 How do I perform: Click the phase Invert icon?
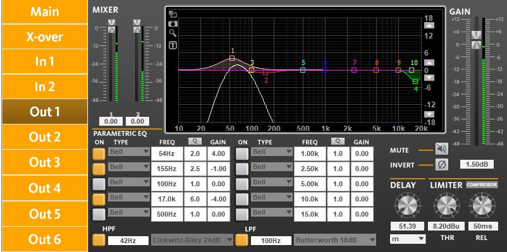442,164
